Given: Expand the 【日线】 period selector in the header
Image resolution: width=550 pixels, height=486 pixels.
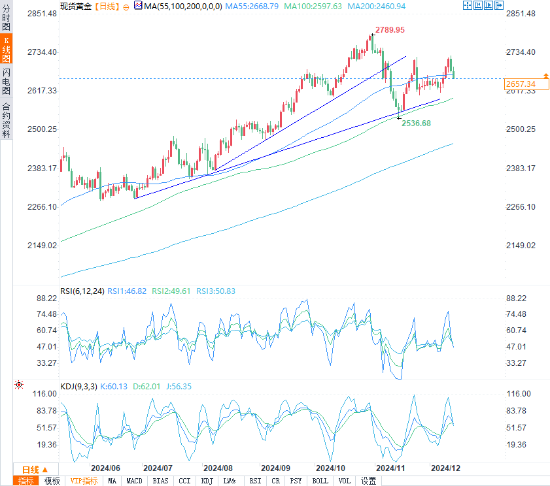Looking at the screenshot, I should [x=107, y=7].
